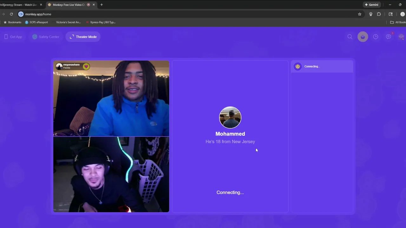Click the large Connecting... text in center
The image size is (406, 228).
coord(230,193)
